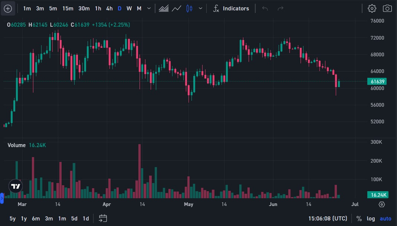This screenshot has width=397, height=226.
Task: Click the TradingView logo
Action: tap(16, 186)
